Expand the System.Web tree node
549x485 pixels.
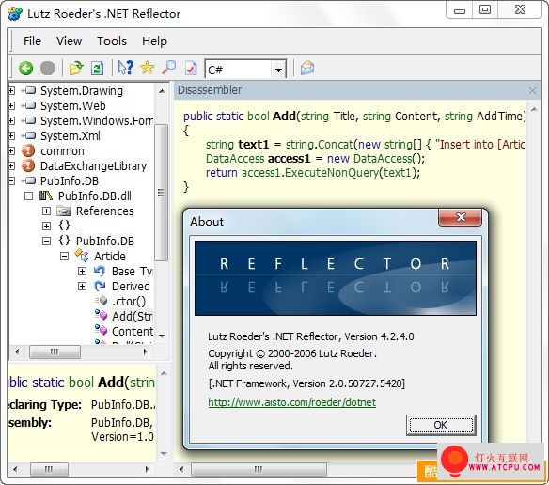point(11,106)
